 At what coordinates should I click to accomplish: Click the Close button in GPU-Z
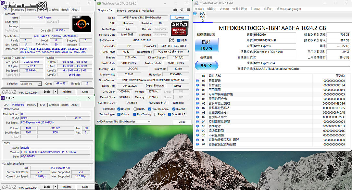point(182,122)
